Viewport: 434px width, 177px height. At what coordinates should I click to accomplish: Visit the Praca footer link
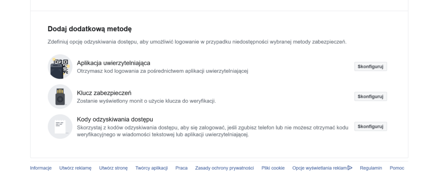tap(181, 168)
